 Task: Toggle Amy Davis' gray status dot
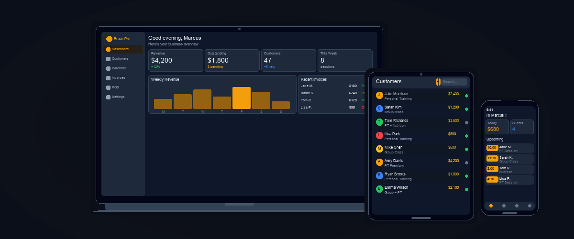coord(466,163)
